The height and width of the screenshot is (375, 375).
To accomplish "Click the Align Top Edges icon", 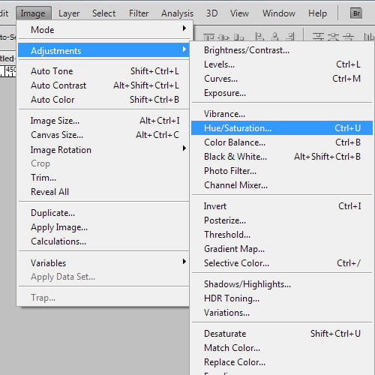I will pyautogui.click(x=208, y=37).
